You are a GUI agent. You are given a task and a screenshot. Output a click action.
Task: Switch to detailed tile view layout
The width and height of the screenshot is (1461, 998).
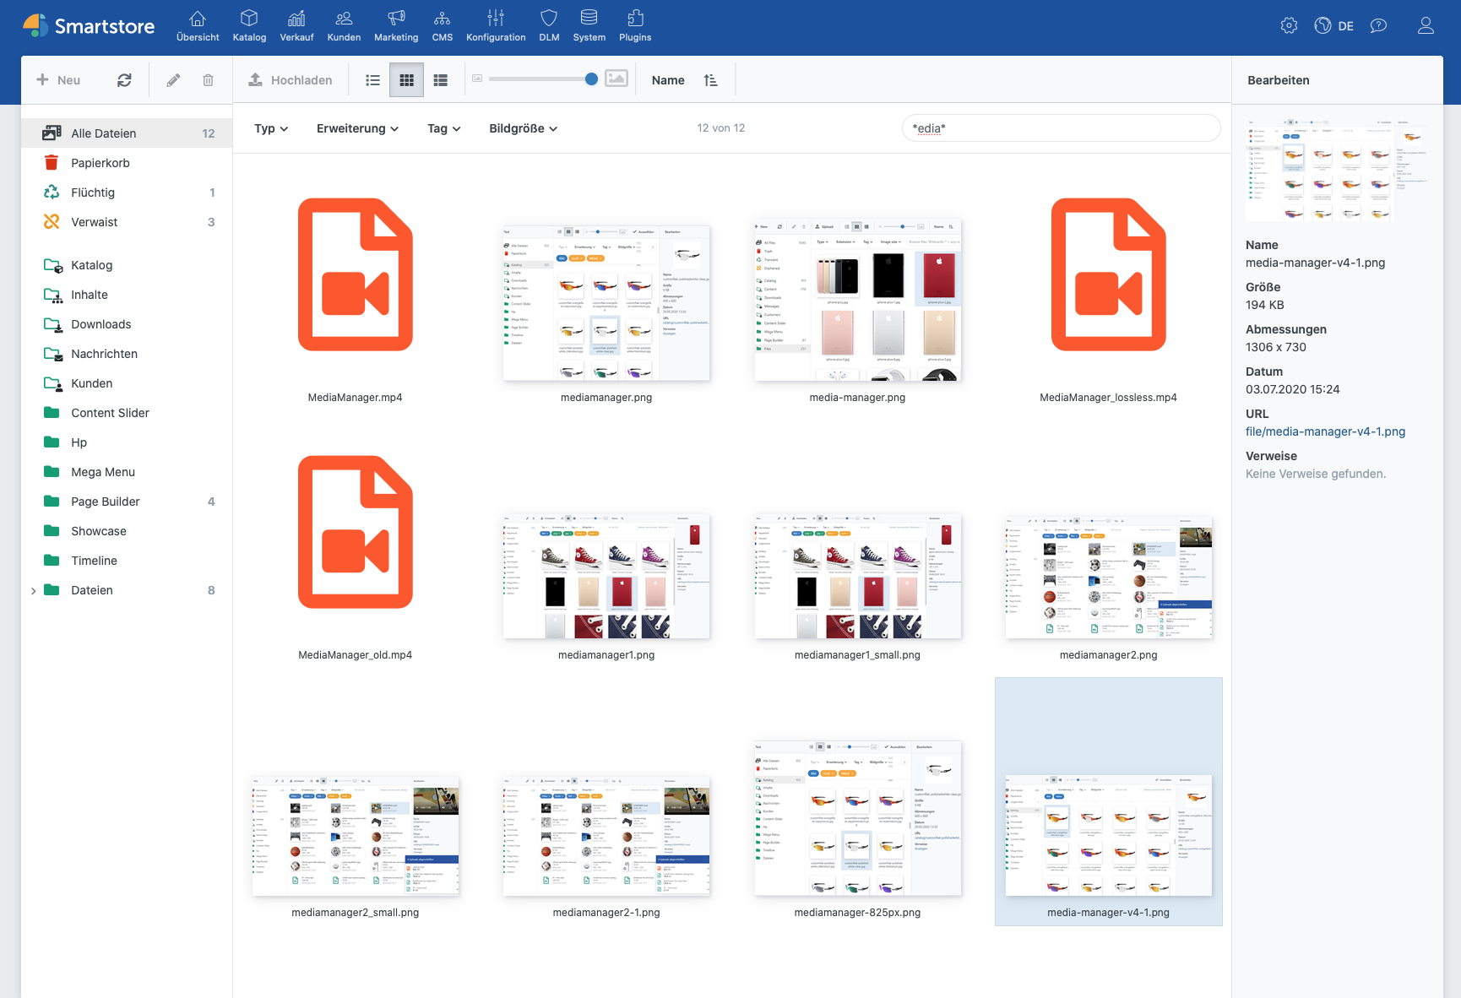coord(440,80)
